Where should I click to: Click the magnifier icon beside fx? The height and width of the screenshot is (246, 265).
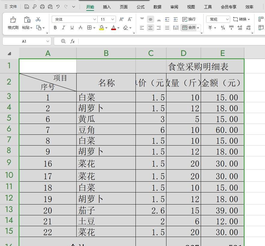point(63,41)
